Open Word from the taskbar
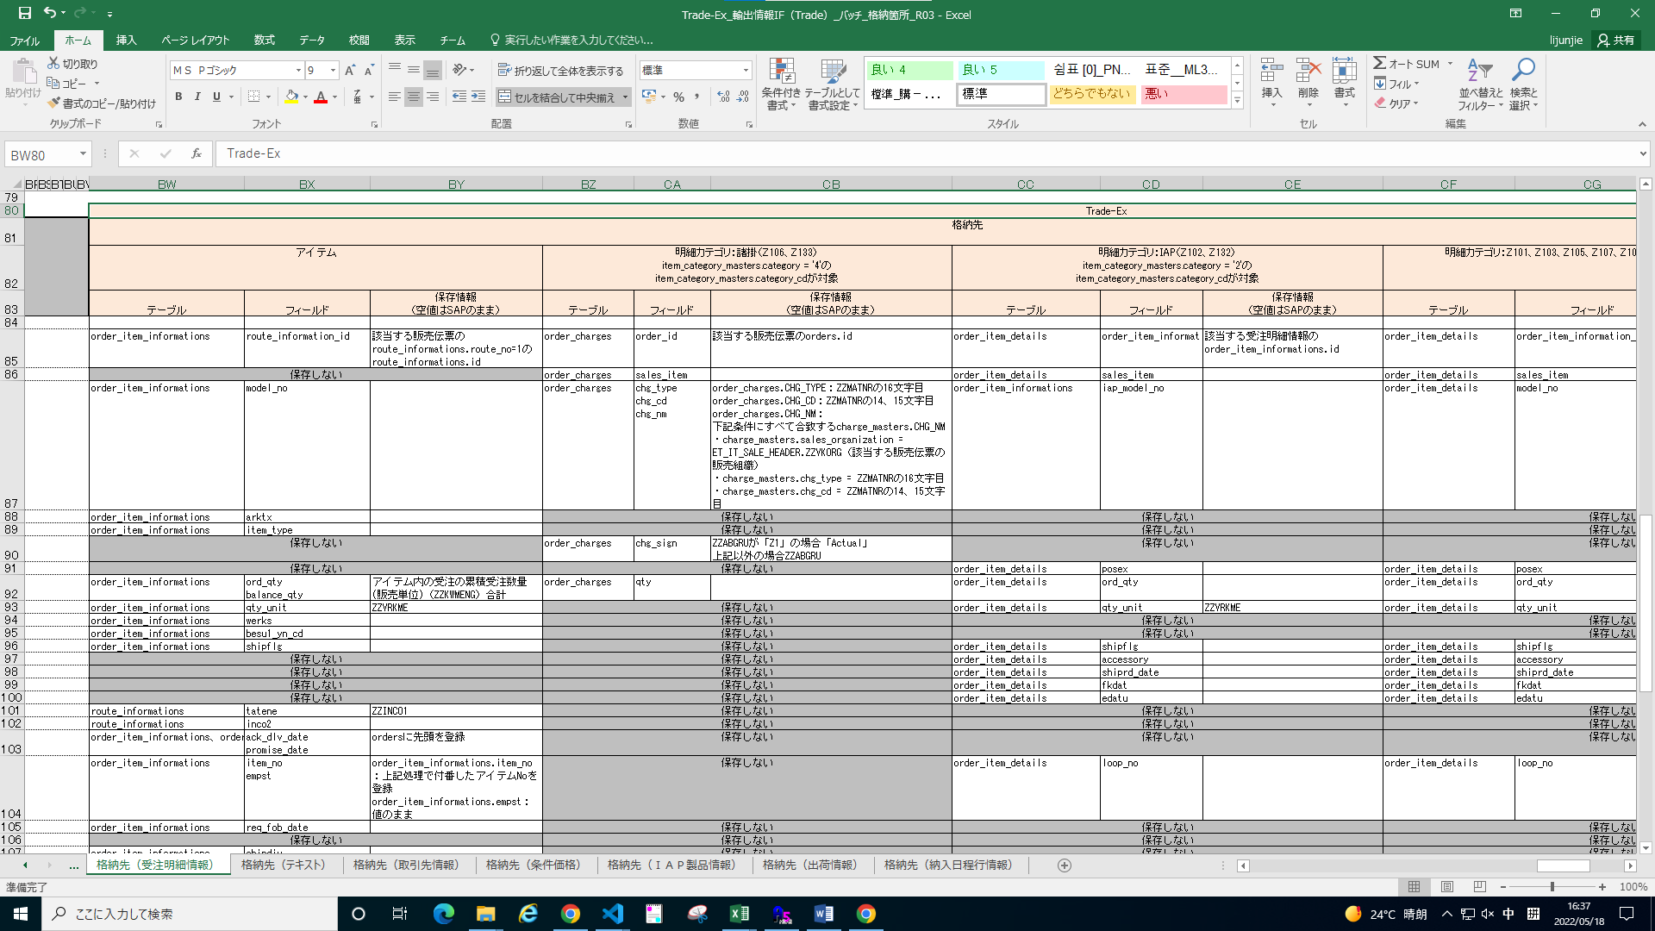 click(x=823, y=914)
